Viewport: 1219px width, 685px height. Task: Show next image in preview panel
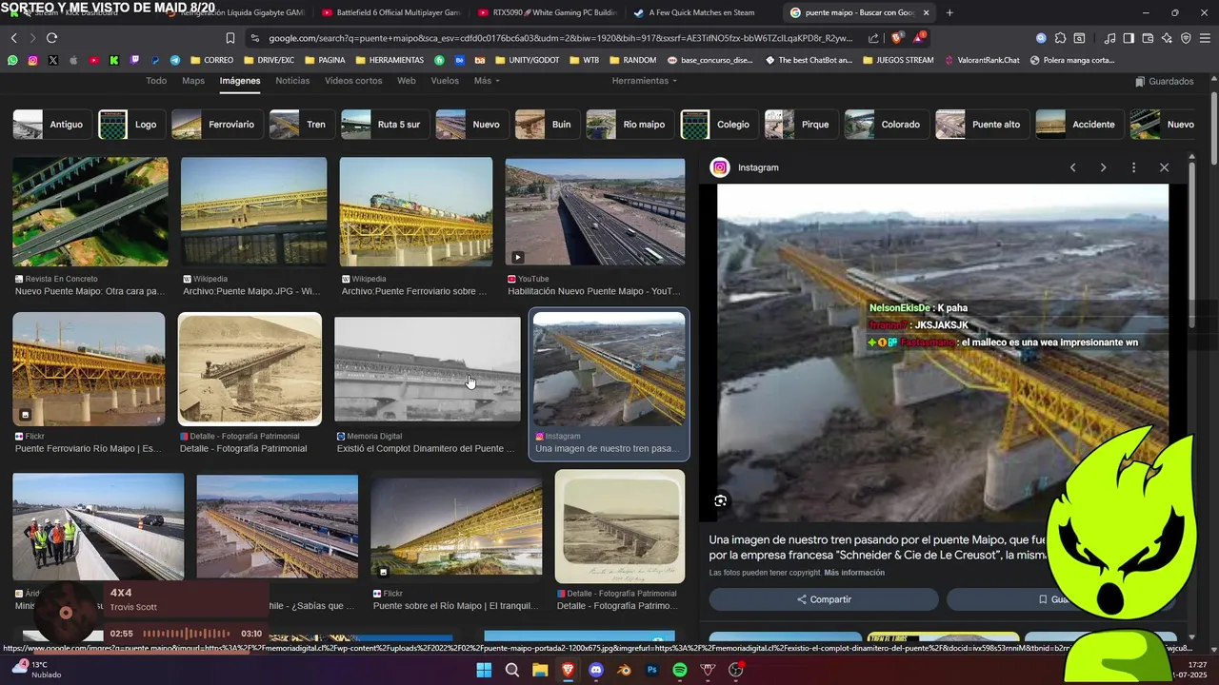(x=1103, y=167)
